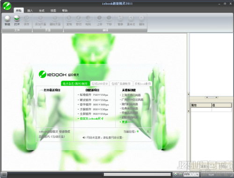Switch to the 视图 ribbon tab
This screenshot has width=234, height=178.
(x=53, y=11)
